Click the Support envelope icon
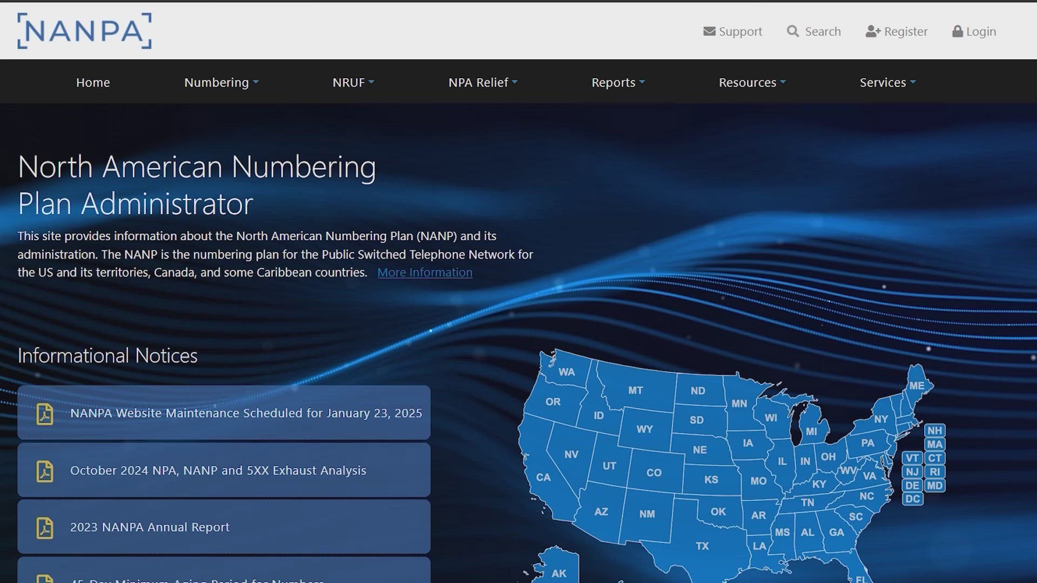Viewport: 1037px width, 583px height. click(x=709, y=31)
